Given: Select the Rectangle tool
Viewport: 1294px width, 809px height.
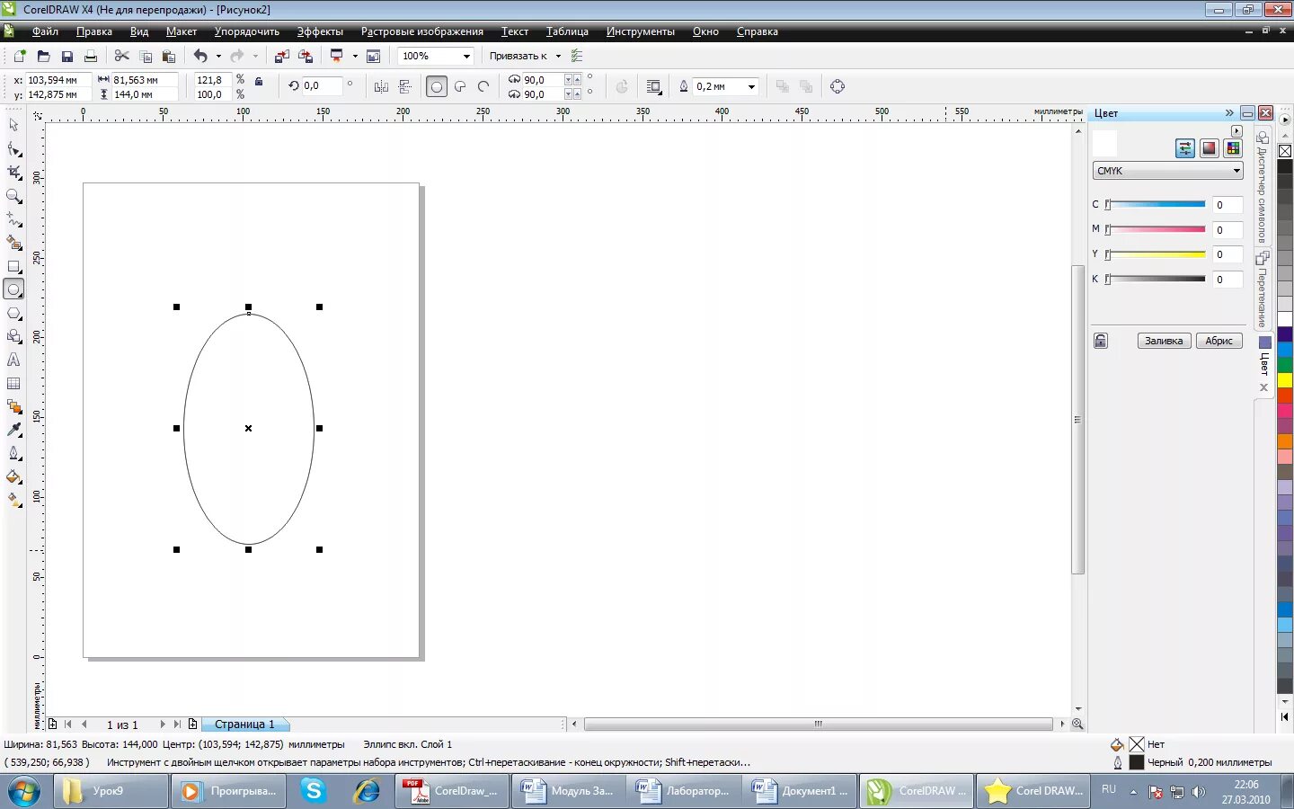Looking at the screenshot, I should (13, 266).
